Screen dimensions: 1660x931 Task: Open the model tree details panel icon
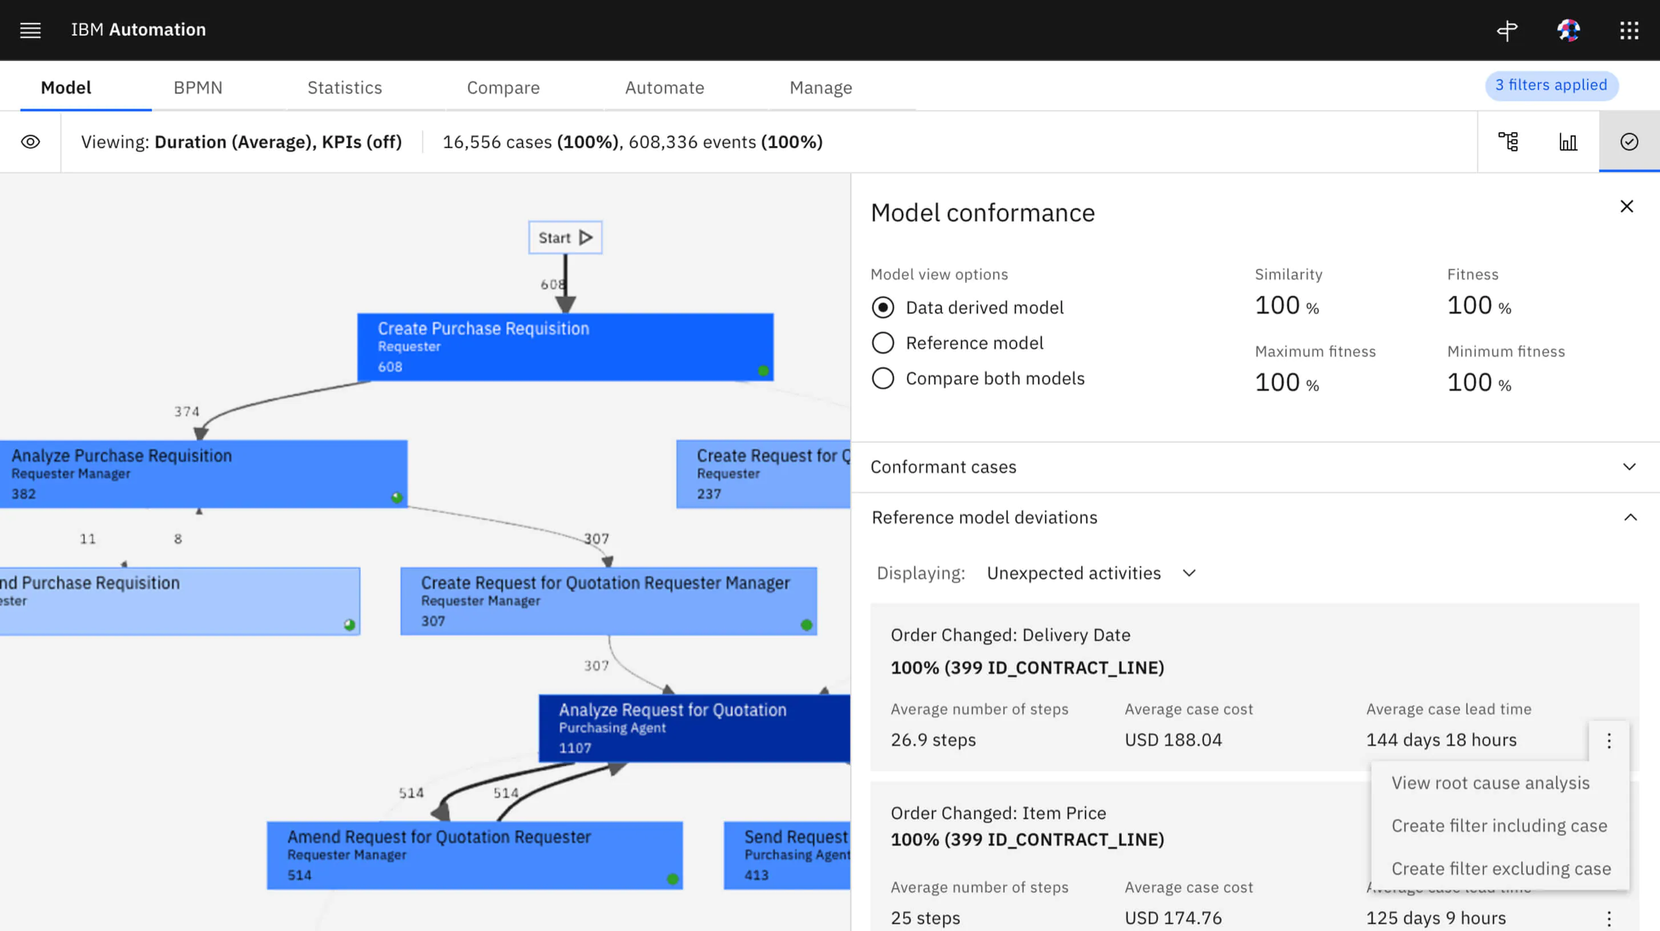[1508, 141]
